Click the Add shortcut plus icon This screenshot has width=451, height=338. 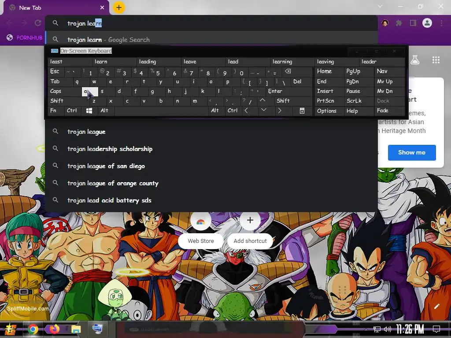coord(250,220)
